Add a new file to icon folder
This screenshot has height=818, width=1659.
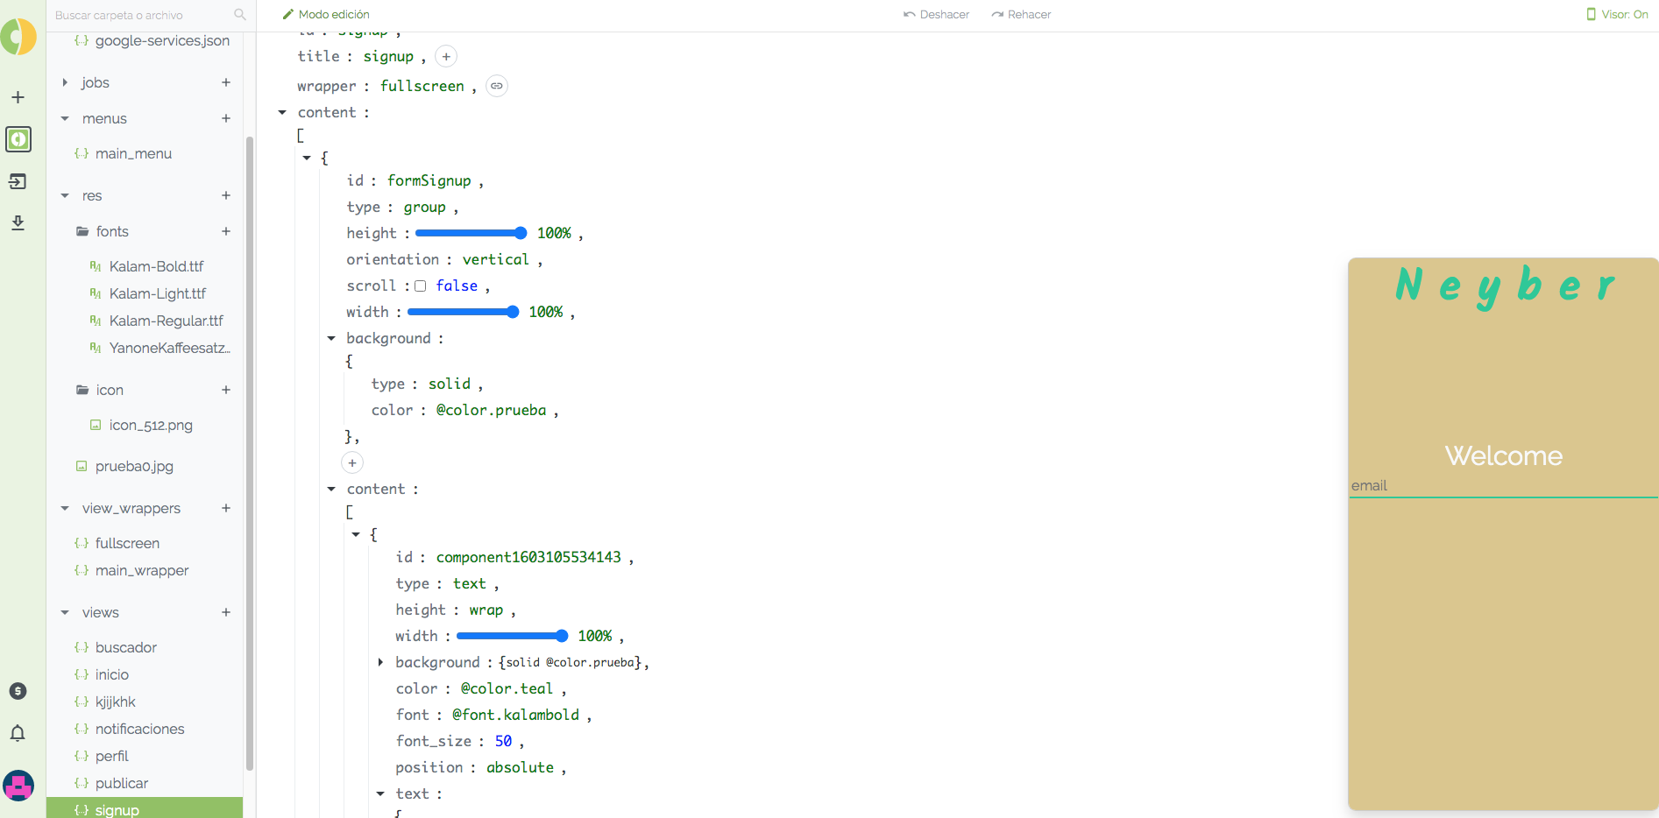coord(226,390)
